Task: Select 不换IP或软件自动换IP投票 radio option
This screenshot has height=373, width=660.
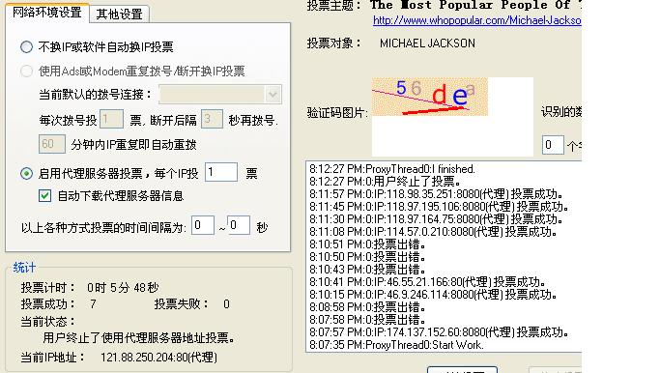Action: [x=26, y=46]
